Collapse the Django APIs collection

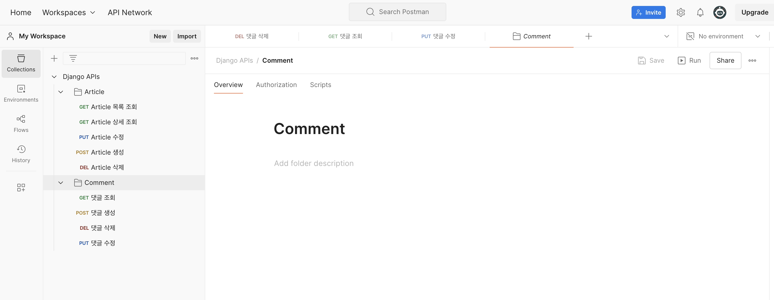(x=54, y=77)
